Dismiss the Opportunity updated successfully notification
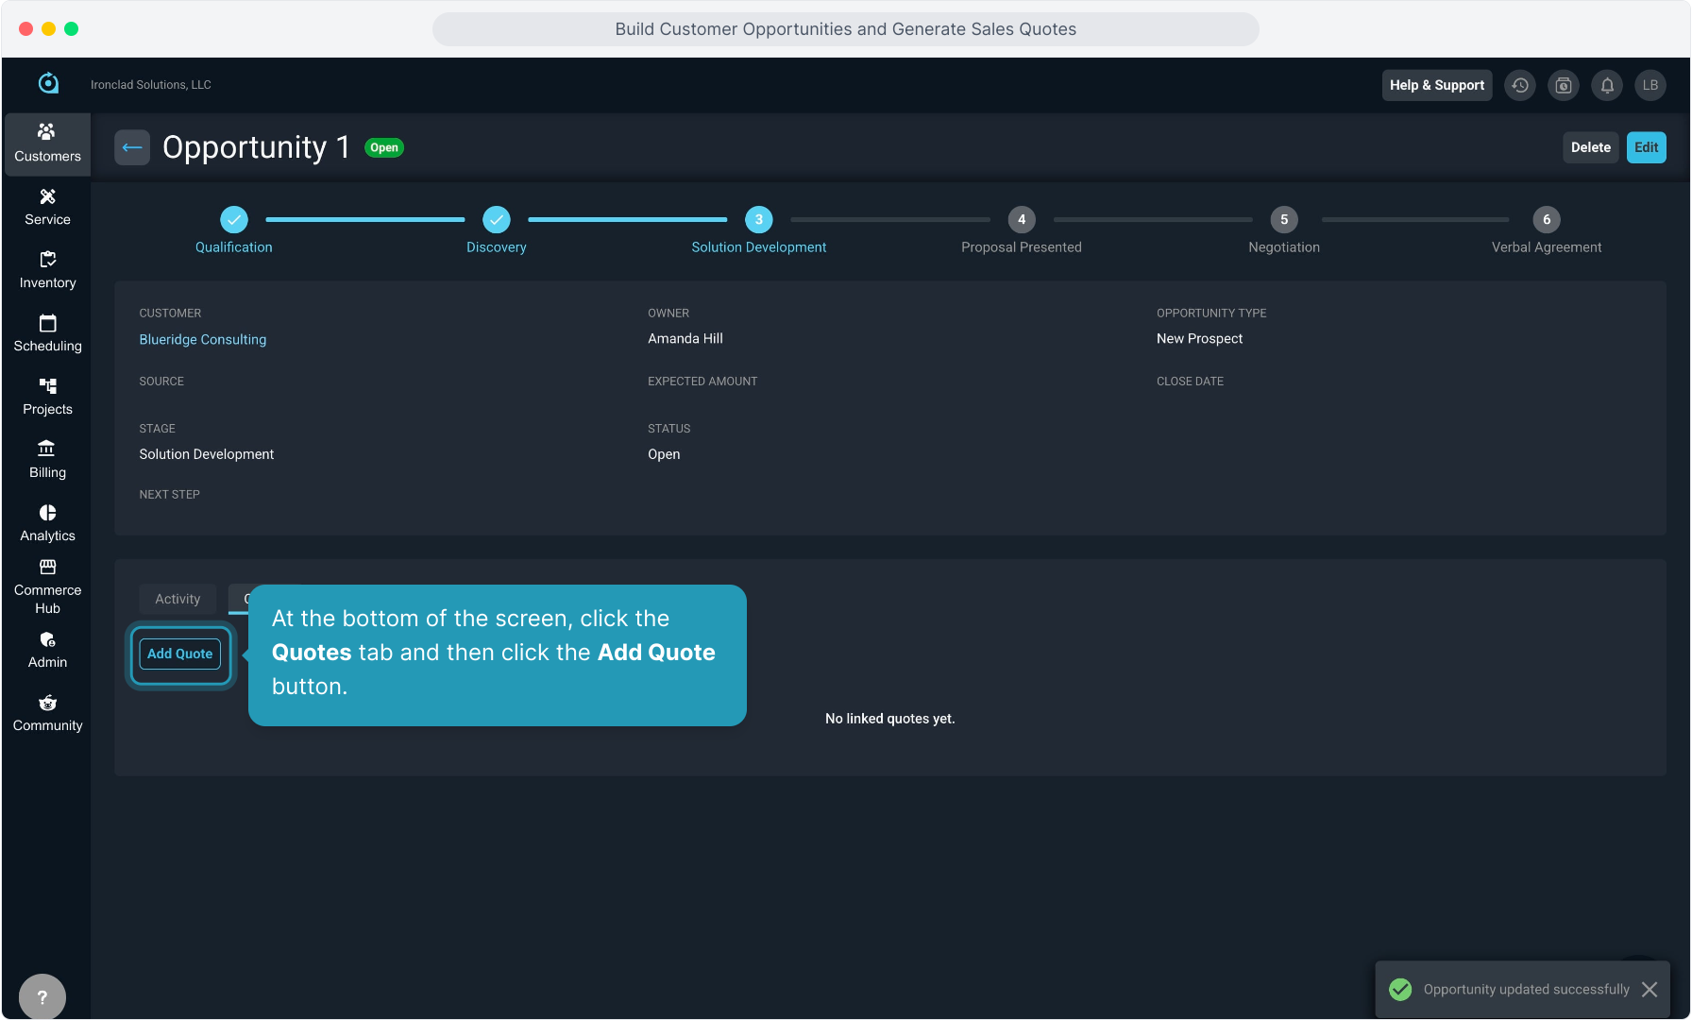The width and height of the screenshot is (1692, 1020). (1650, 989)
